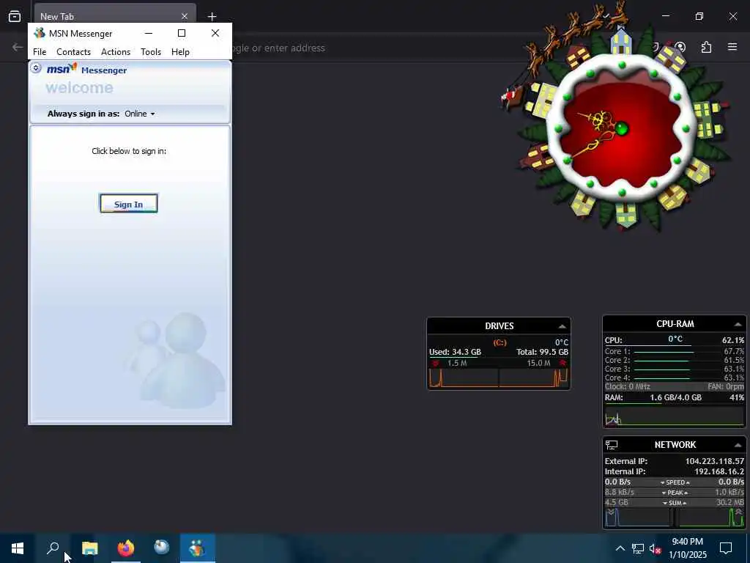Open the Always sign in as Online dropdown

(140, 114)
